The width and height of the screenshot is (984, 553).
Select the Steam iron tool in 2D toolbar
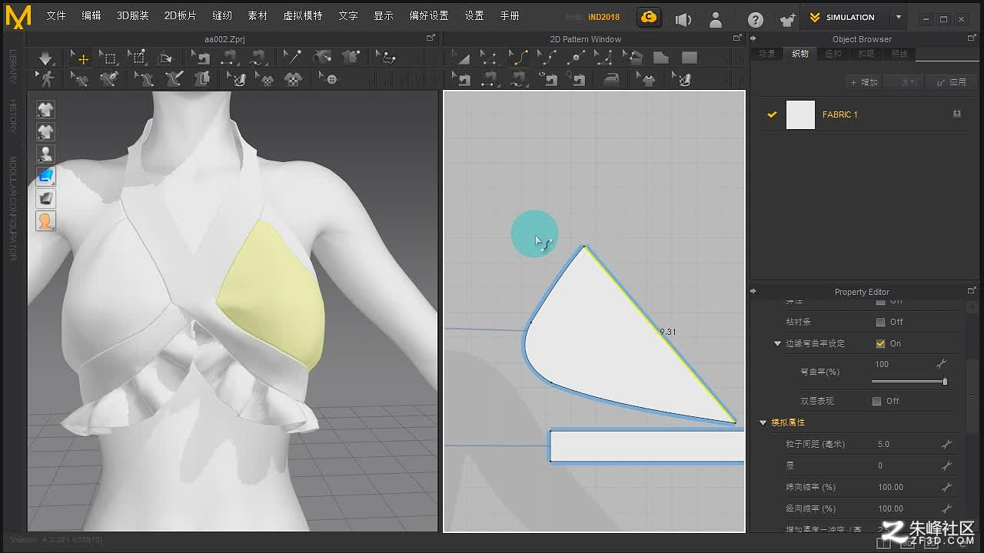point(611,78)
